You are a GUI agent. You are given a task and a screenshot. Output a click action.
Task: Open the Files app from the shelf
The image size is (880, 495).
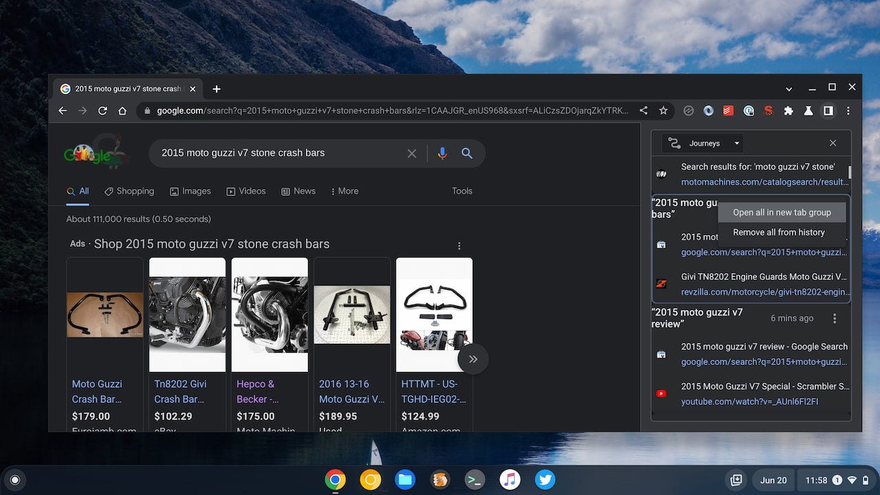click(405, 480)
